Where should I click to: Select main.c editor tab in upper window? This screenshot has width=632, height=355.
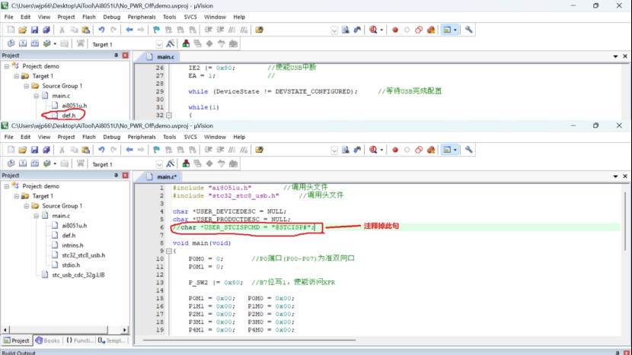click(x=161, y=57)
